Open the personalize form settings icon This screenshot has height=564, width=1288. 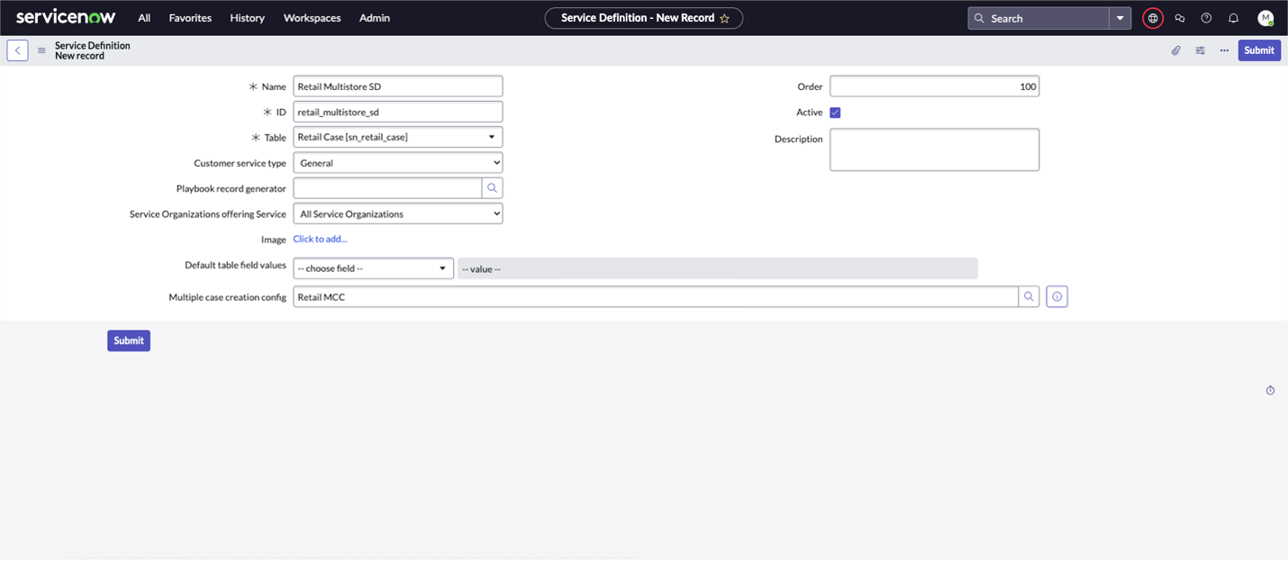tap(1200, 50)
